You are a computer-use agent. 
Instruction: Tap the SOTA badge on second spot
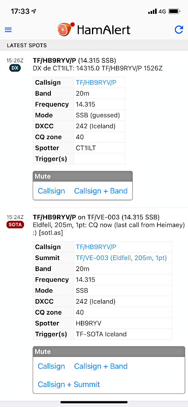15,225
